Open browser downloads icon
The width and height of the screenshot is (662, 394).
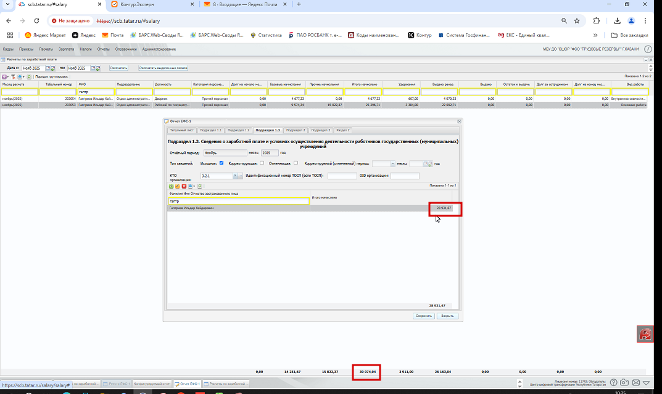617,21
